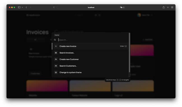The image size is (182, 107).
Task: Click the magnifier icon in command palette
Action: (x=55, y=40)
